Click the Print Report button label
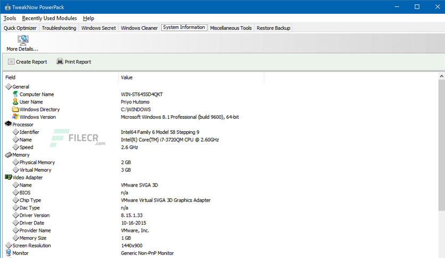445x258 pixels. point(78,62)
